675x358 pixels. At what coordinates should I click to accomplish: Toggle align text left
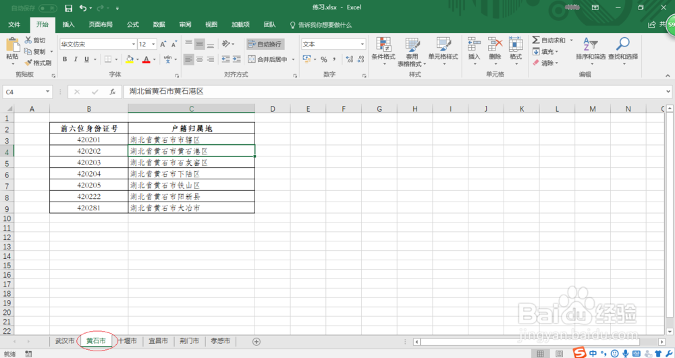(x=188, y=59)
